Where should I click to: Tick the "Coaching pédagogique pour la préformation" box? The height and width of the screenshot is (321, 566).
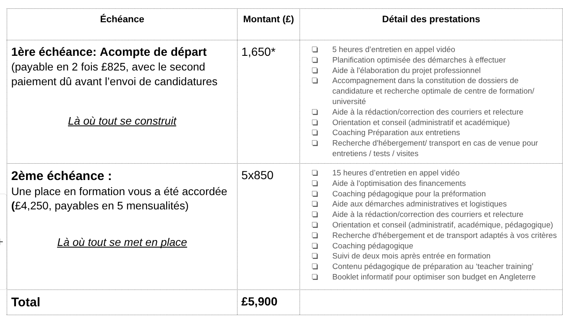[315, 194]
